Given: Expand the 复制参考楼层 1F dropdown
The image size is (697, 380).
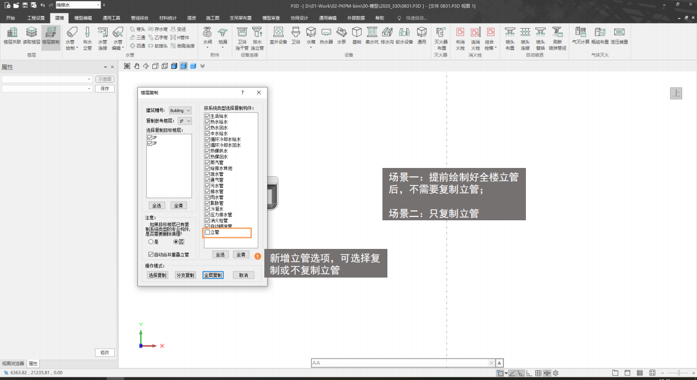Looking at the screenshot, I should pyautogui.click(x=184, y=121).
